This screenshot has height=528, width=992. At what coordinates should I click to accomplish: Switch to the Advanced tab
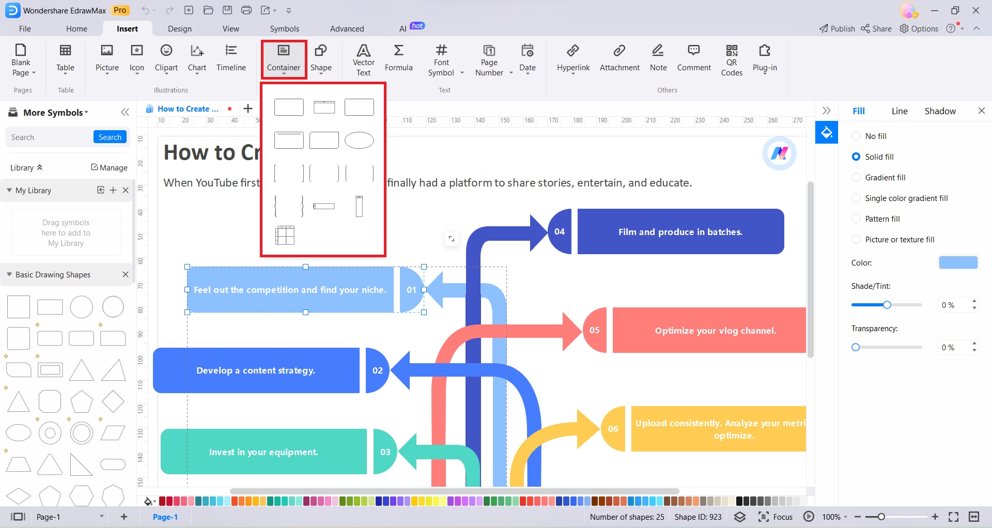click(347, 29)
